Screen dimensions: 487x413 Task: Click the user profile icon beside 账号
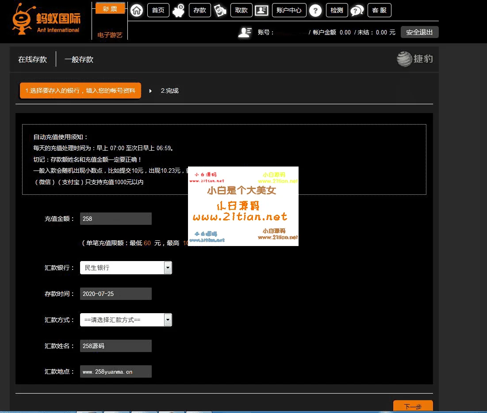(245, 32)
